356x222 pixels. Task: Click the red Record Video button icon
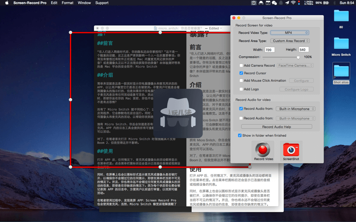tap(263, 149)
